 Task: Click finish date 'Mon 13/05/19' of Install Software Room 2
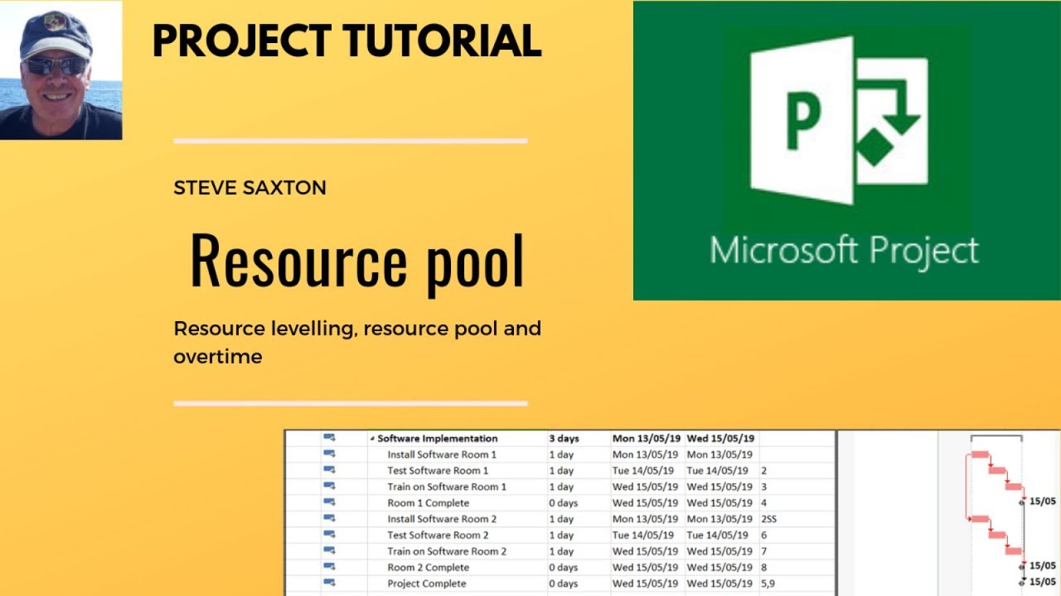click(x=719, y=519)
